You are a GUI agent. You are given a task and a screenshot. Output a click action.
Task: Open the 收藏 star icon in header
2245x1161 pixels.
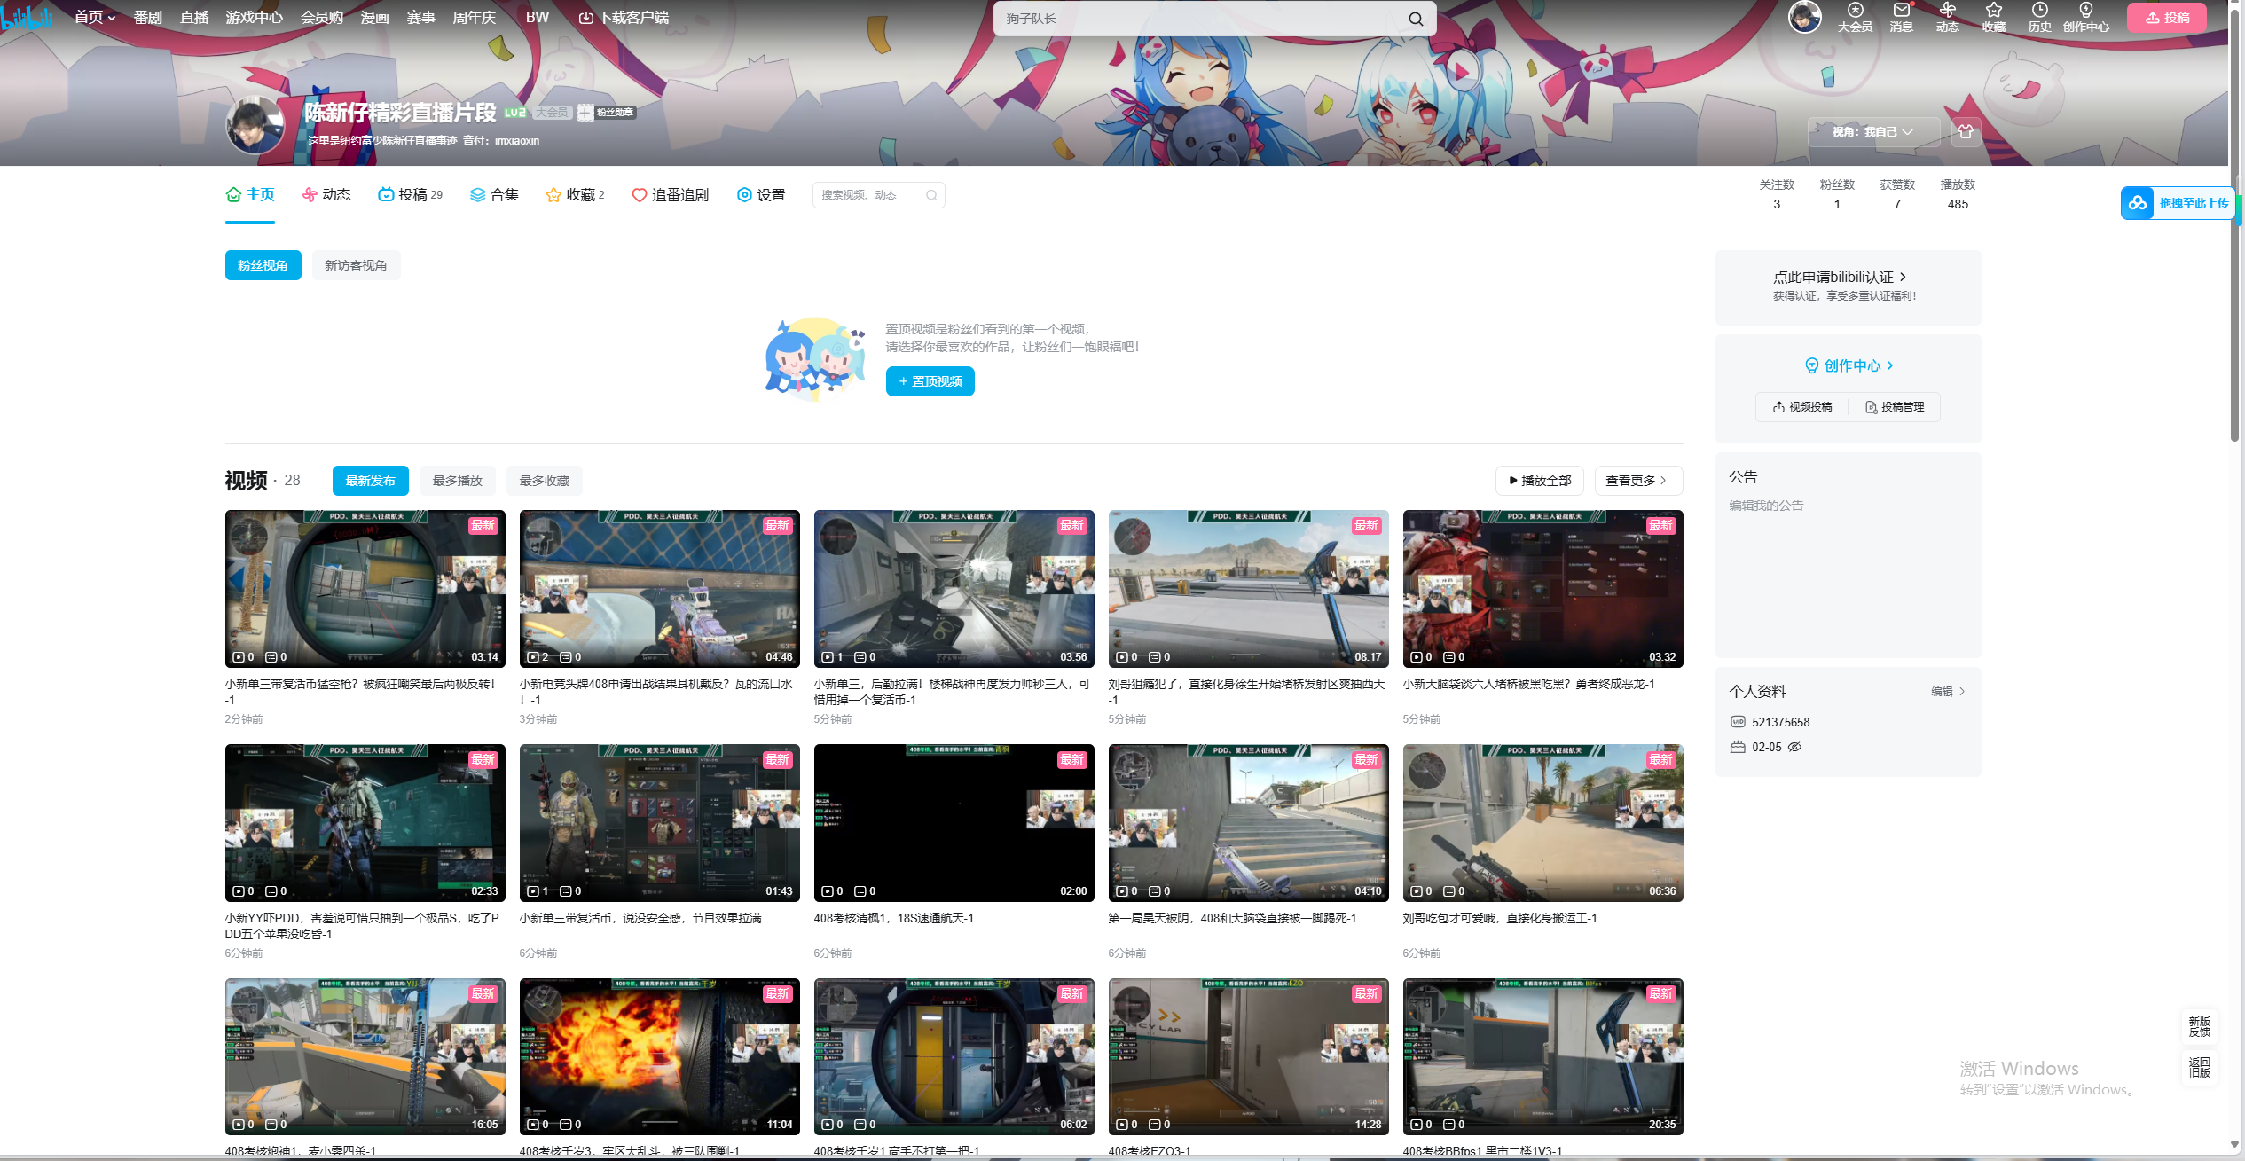1993,17
